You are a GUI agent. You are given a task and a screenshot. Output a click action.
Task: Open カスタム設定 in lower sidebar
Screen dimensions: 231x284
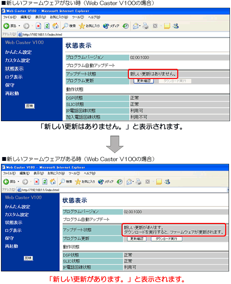pyautogui.click(x=16, y=215)
